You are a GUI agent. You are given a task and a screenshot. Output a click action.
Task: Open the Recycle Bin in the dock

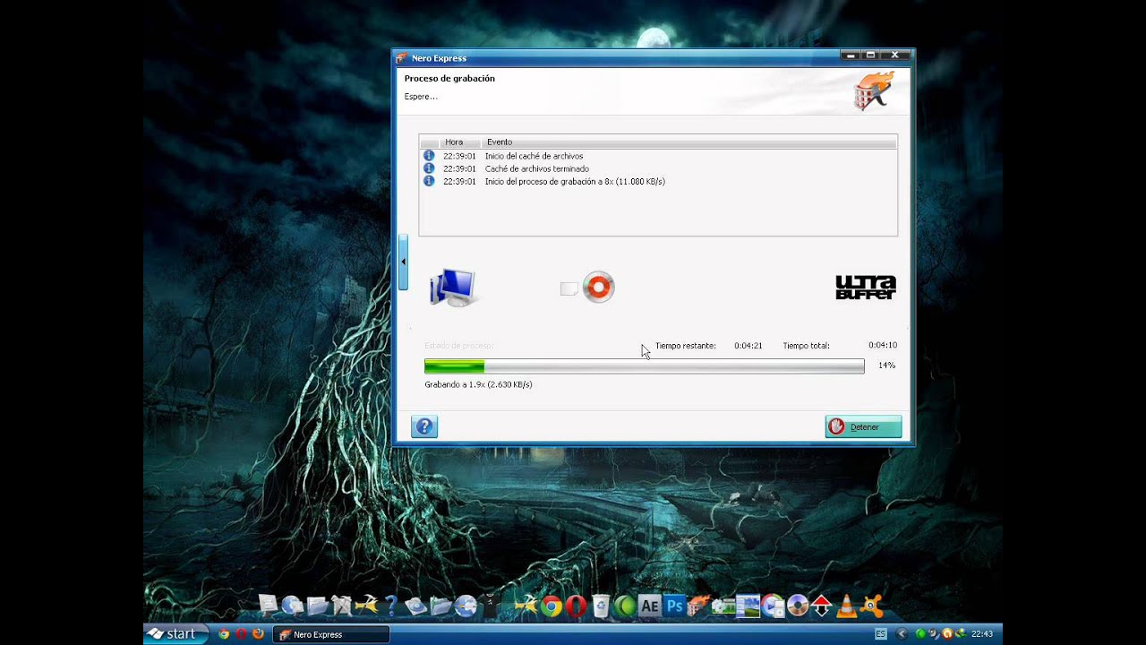(x=601, y=606)
